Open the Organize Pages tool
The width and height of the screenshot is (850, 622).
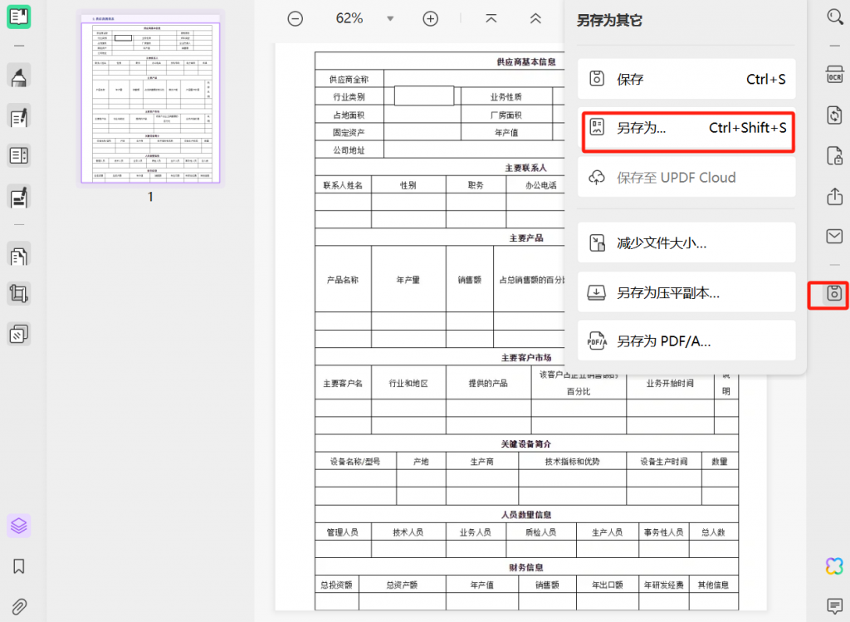point(18,256)
